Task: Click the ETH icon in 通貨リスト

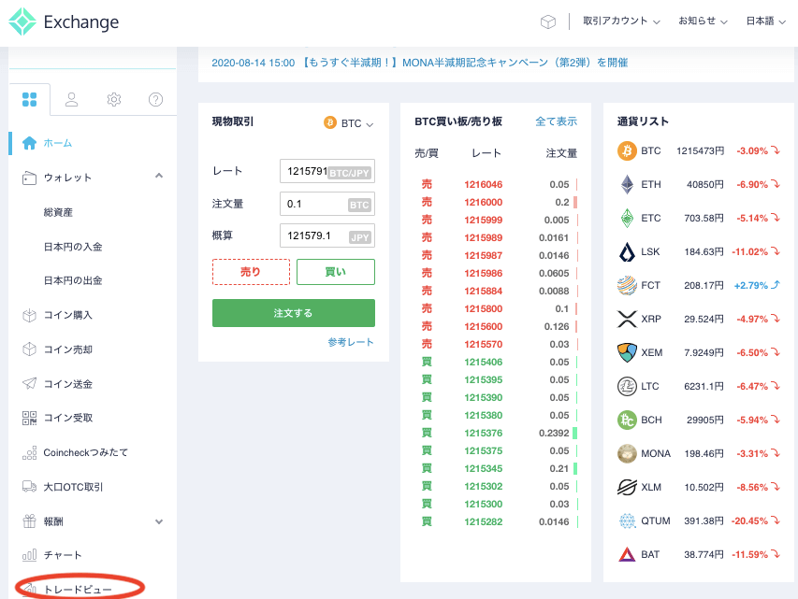Action: [627, 185]
